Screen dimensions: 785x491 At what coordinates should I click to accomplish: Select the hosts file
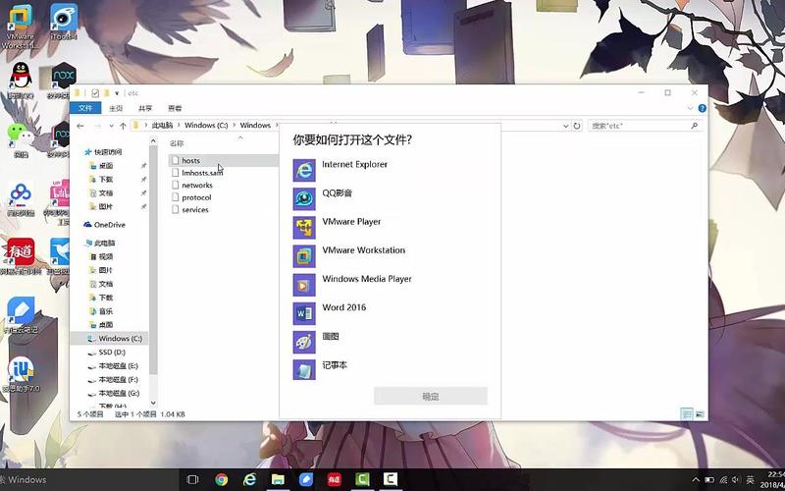pyautogui.click(x=190, y=160)
